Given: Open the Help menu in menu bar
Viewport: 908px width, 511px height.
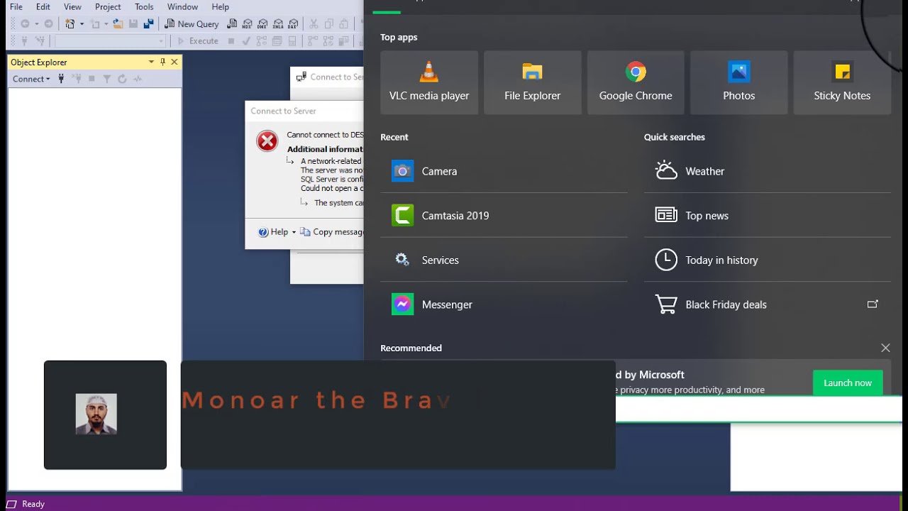Looking at the screenshot, I should [221, 6].
